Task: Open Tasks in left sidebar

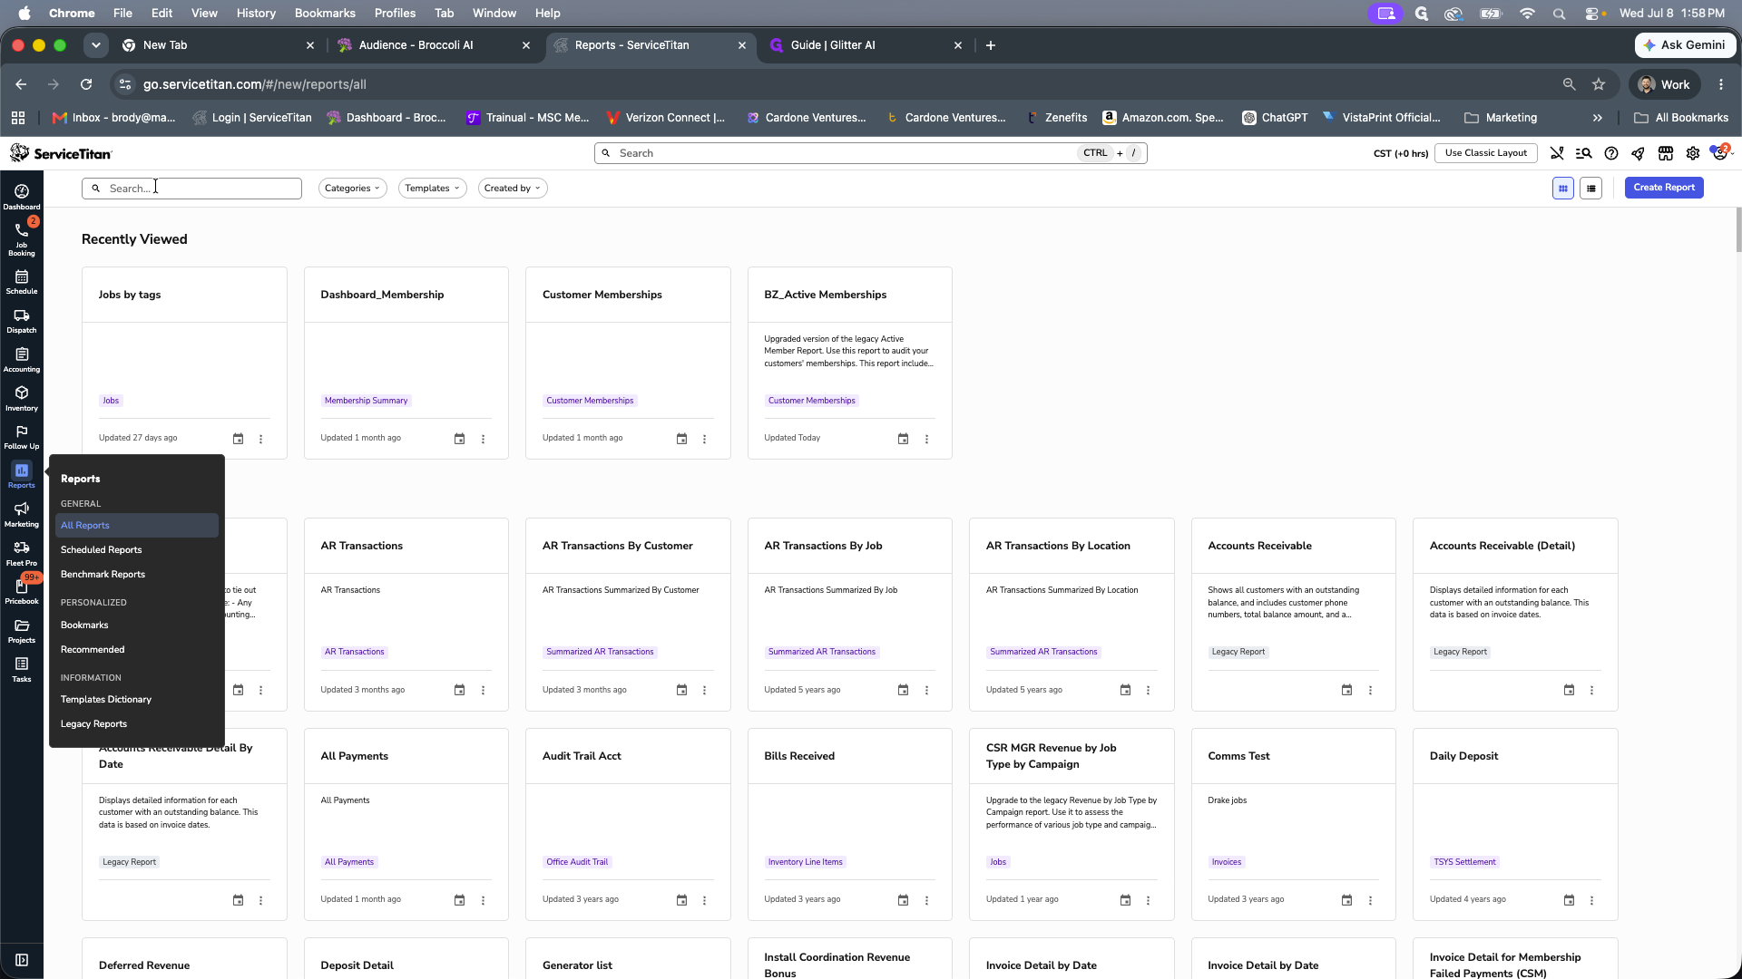Action: pos(22,670)
